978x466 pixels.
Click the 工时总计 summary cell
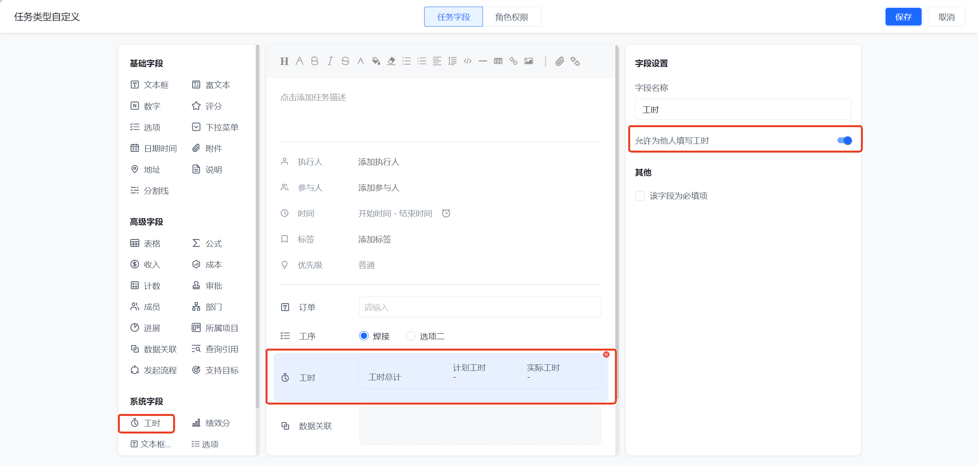pos(385,377)
